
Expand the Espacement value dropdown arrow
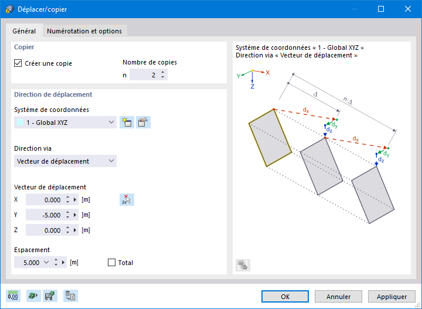pyautogui.click(x=46, y=262)
